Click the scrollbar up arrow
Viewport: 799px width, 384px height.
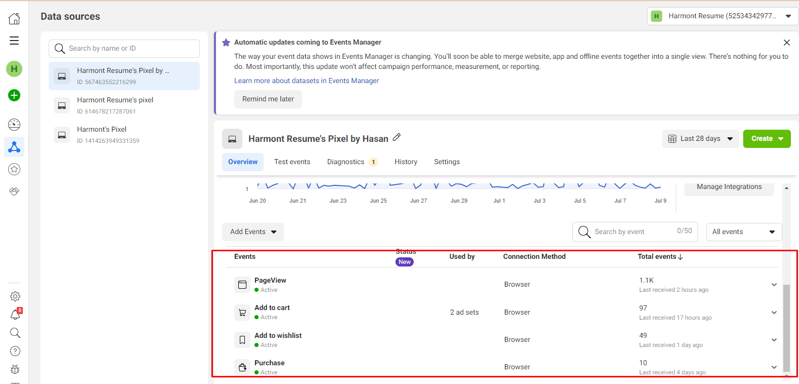(787, 188)
